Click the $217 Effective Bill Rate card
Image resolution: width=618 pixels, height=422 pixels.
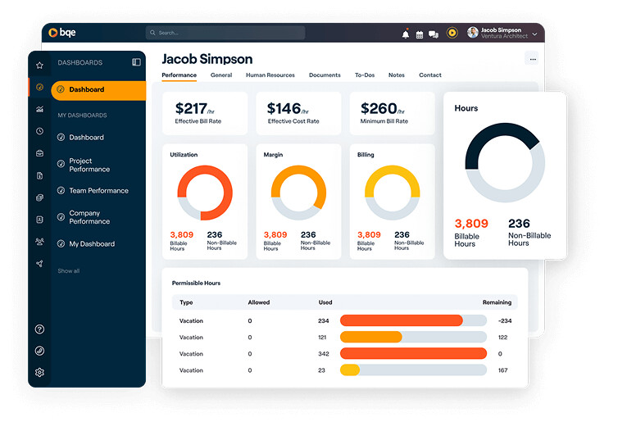pos(205,113)
